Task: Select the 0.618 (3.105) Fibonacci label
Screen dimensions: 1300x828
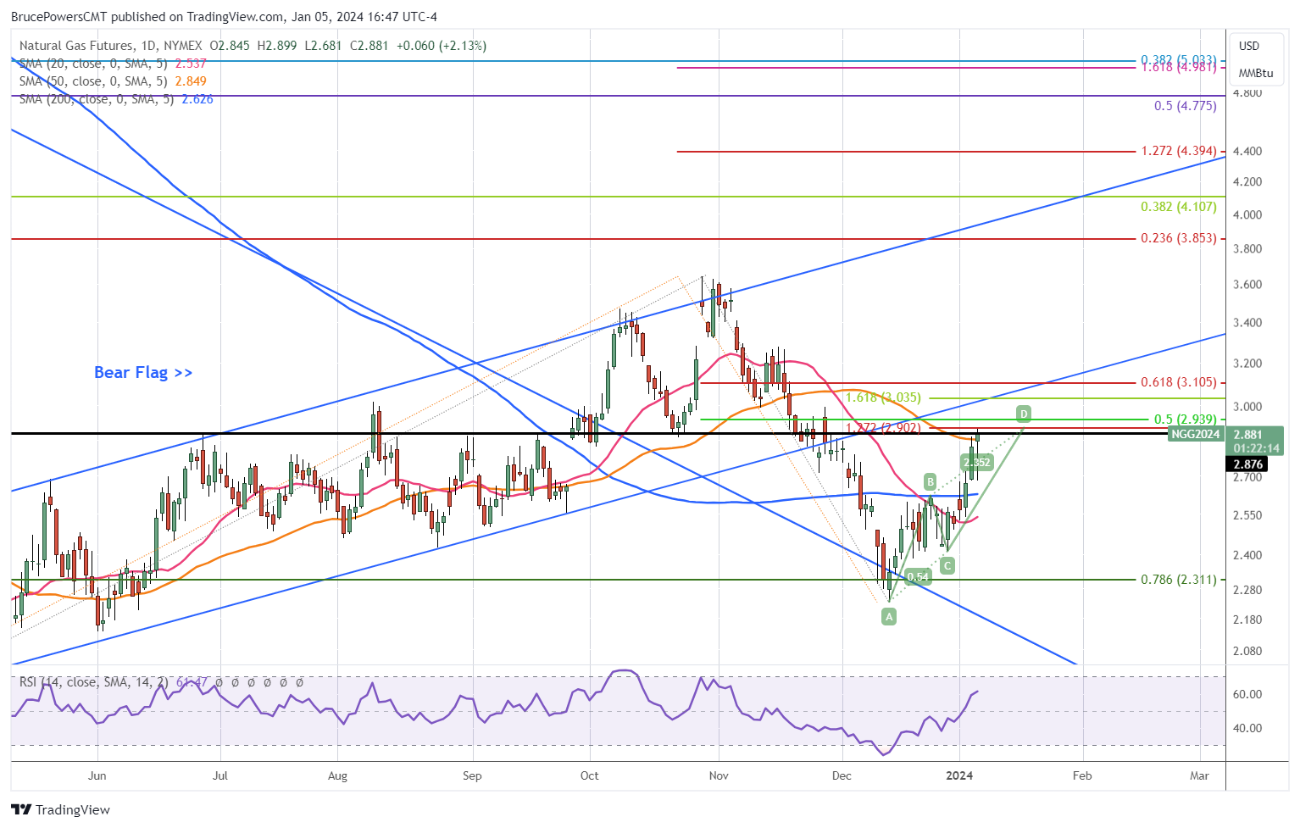Action: point(1178,382)
